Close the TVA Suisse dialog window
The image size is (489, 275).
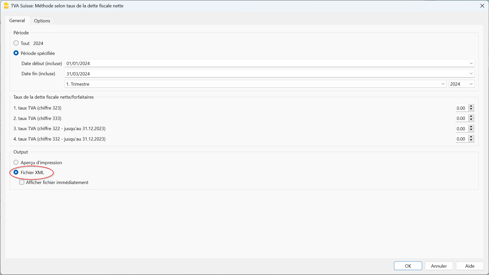[x=482, y=6]
